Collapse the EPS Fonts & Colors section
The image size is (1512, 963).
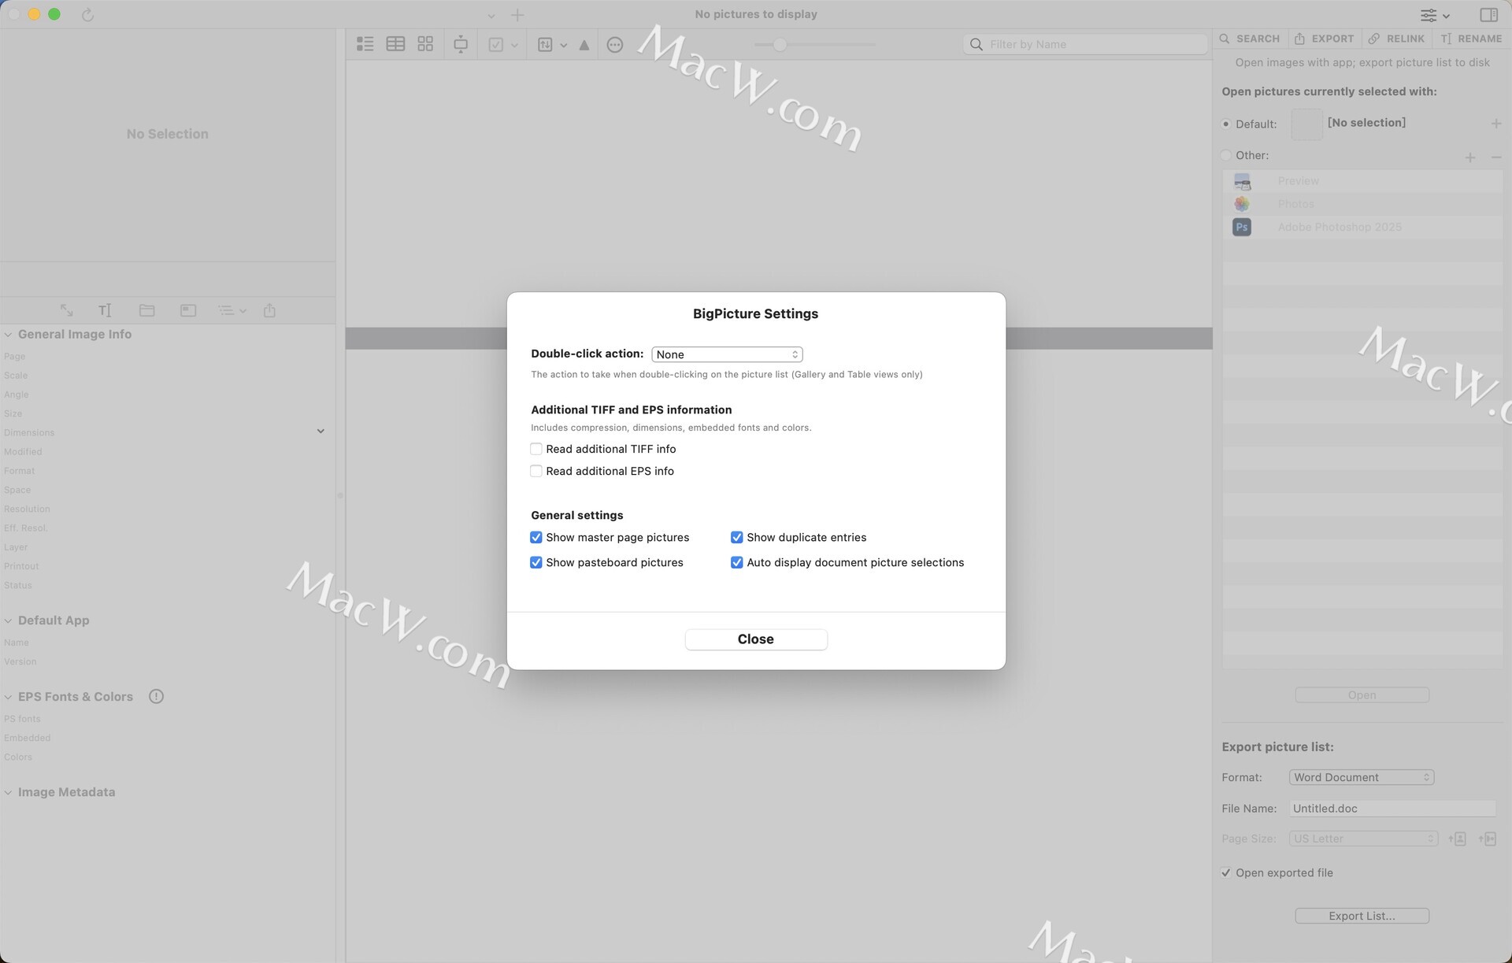click(x=8, y=697)
